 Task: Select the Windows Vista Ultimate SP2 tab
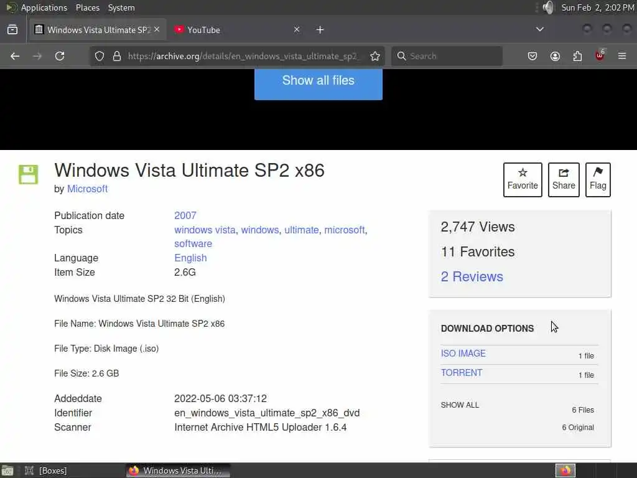click(98, 30)
